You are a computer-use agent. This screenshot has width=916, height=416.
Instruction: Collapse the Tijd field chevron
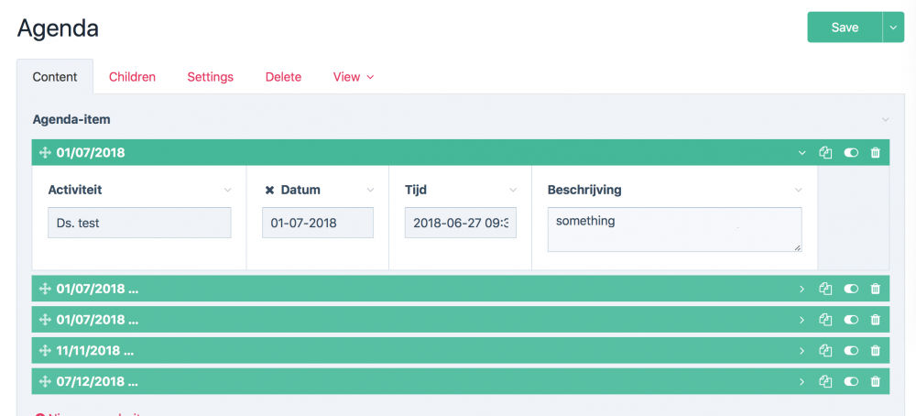513,190
